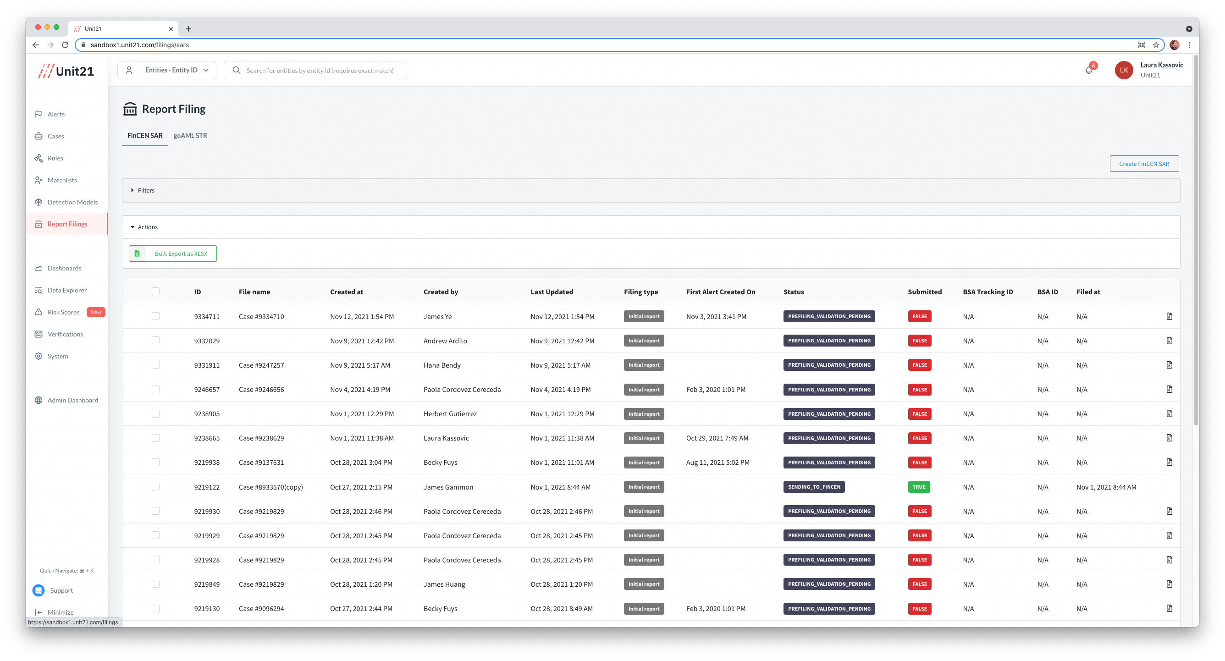This screenshot has width=1225, height=661.
Task: Click the Admin Dashboard globe icon
Action: (39, 400)
